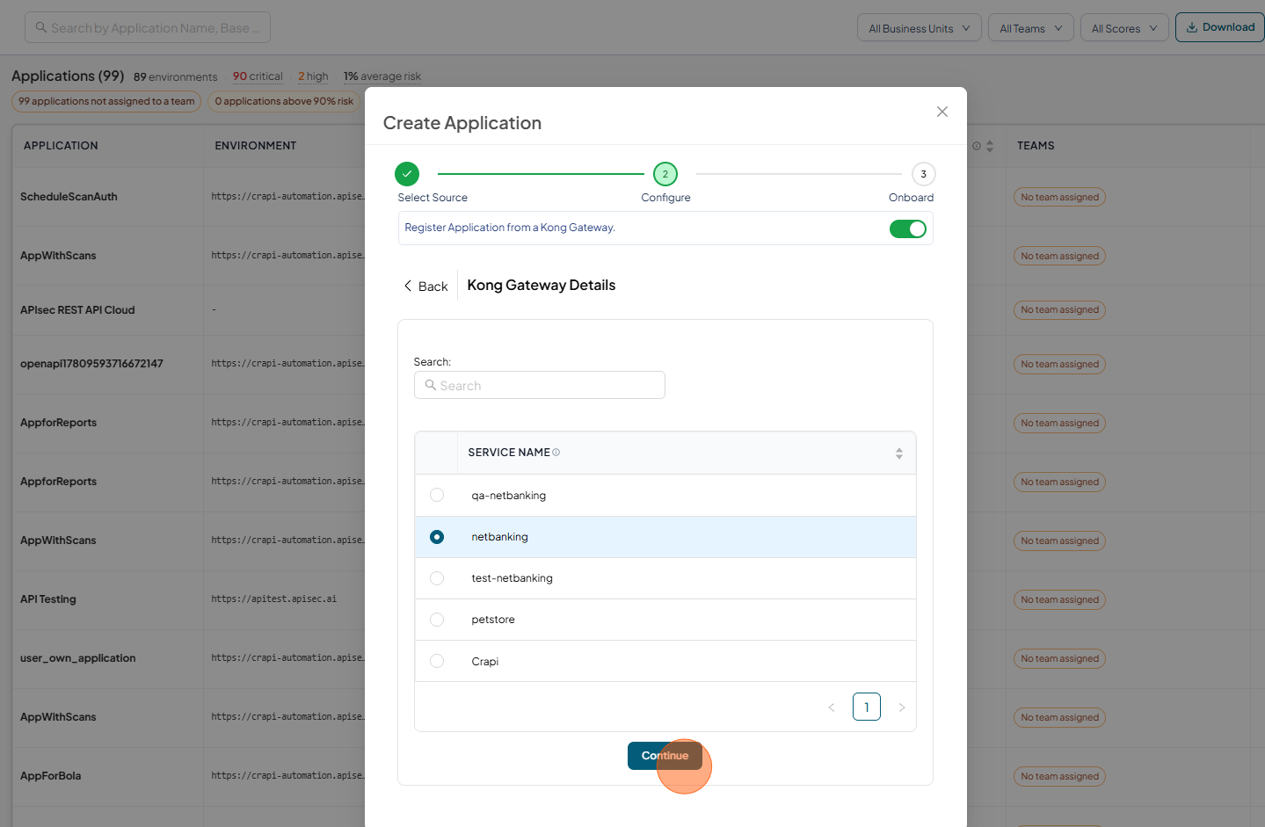Select the qa-netbanking service radio button
Viewport: 1265px width, 827px height.
[437, 495]
